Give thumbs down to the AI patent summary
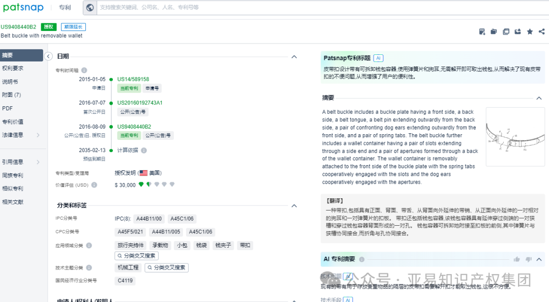This screenshot has height=302, width=549. [x=529, y=259]
